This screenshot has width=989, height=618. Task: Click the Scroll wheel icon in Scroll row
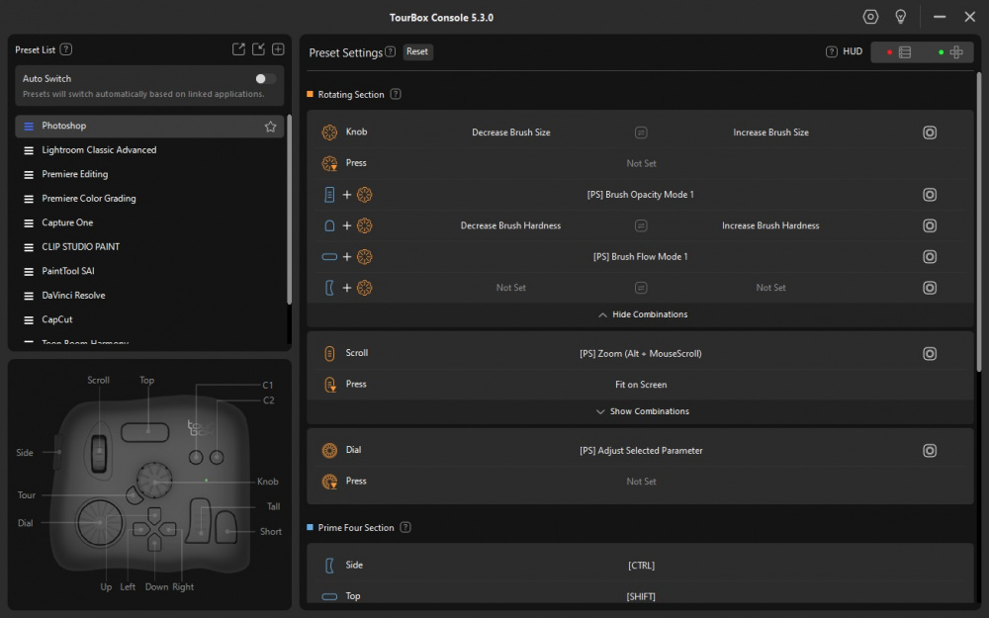click(329, 353)
